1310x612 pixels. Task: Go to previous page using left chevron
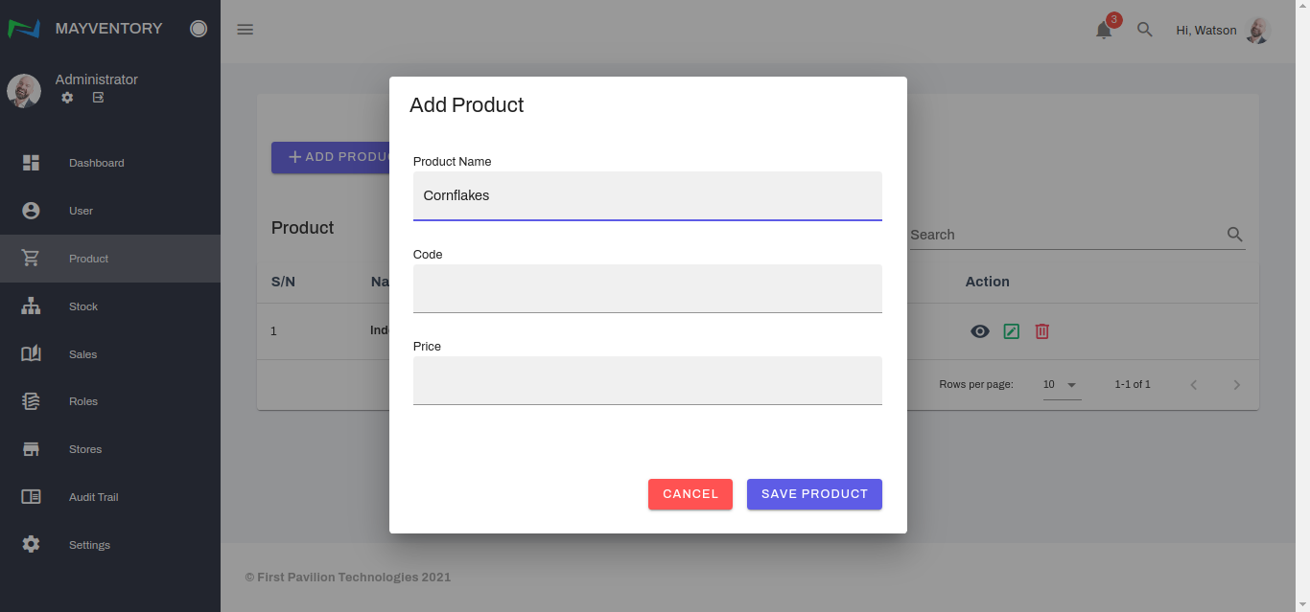(1194, 385)
